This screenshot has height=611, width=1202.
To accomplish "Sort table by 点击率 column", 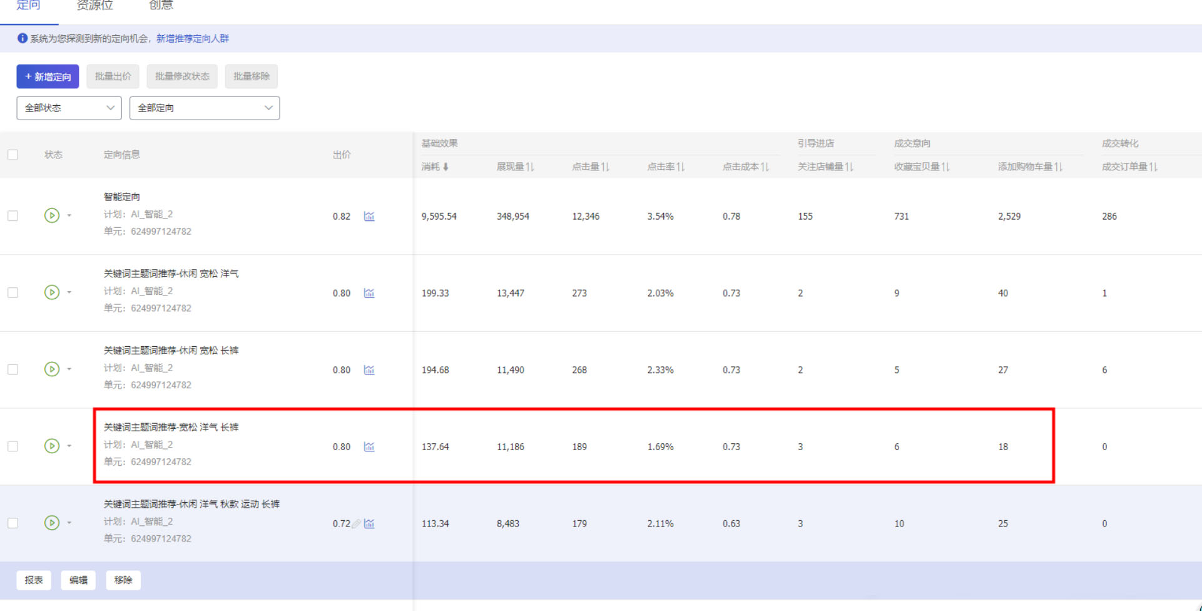I will (x=681, y=167).
